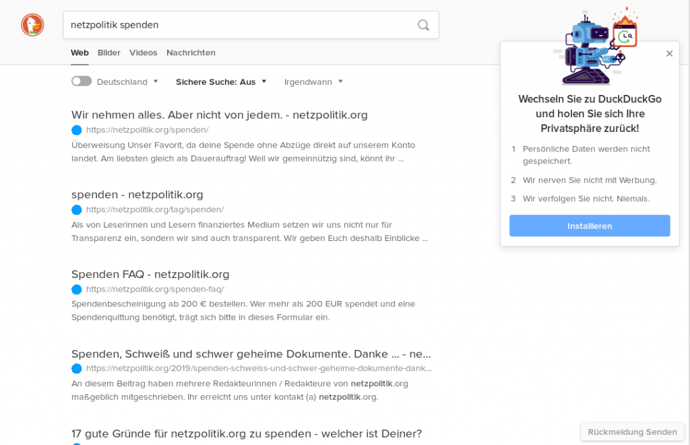
Task: Click favicon next to netzpolitik.org/tag/spenden/ URL
Action: coord(77,210)
